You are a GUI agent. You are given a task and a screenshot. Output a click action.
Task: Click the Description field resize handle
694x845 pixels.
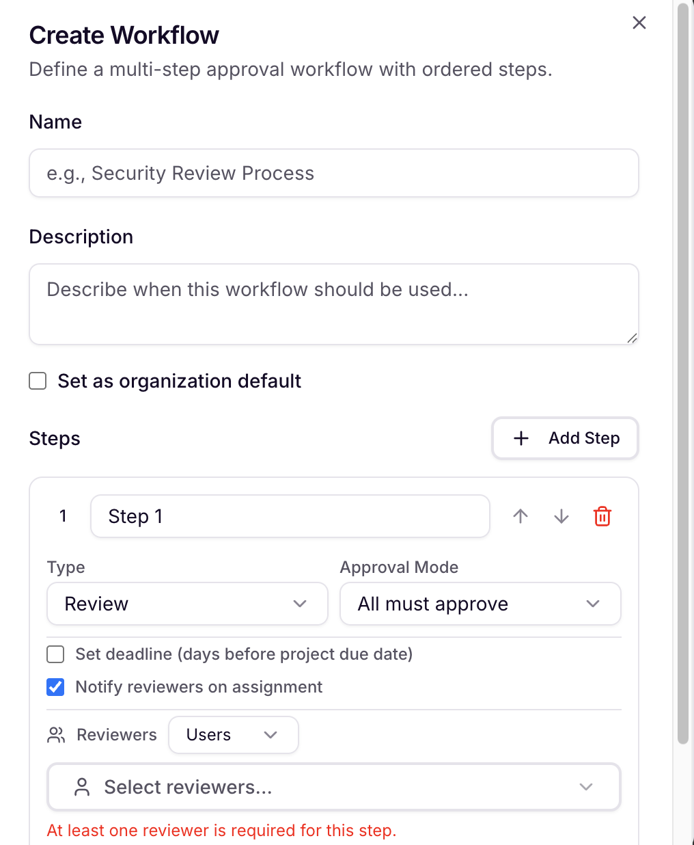click(632, 338)
